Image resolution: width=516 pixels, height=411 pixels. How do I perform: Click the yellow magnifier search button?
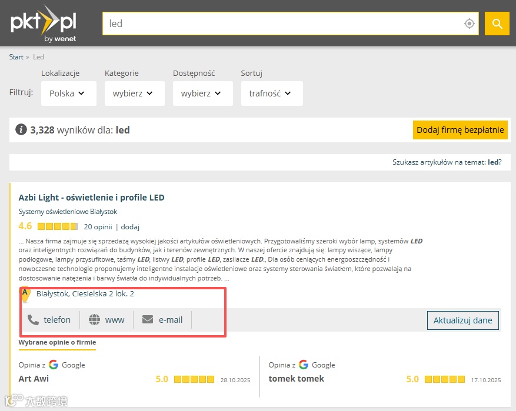[x=497, y=24]
